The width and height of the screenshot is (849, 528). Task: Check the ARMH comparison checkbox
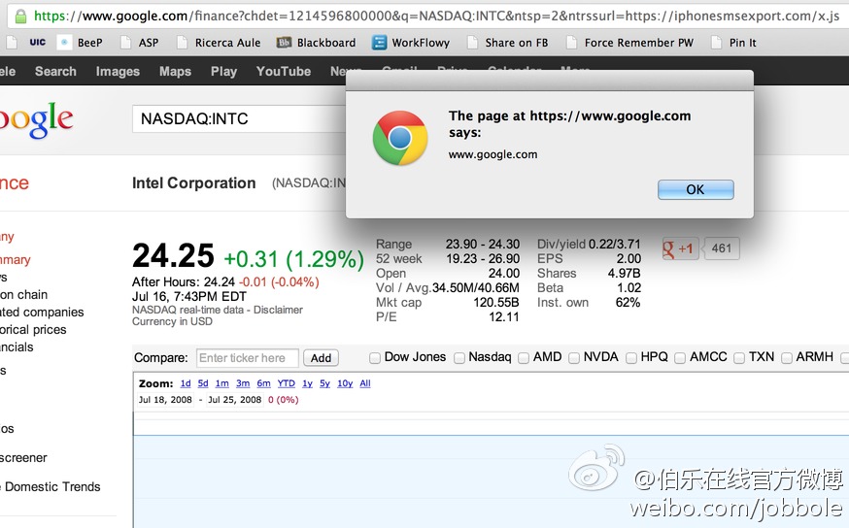coord(787,357)
